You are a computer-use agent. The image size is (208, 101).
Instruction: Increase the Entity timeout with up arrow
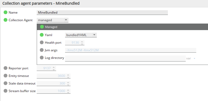[x=68, y=75]
